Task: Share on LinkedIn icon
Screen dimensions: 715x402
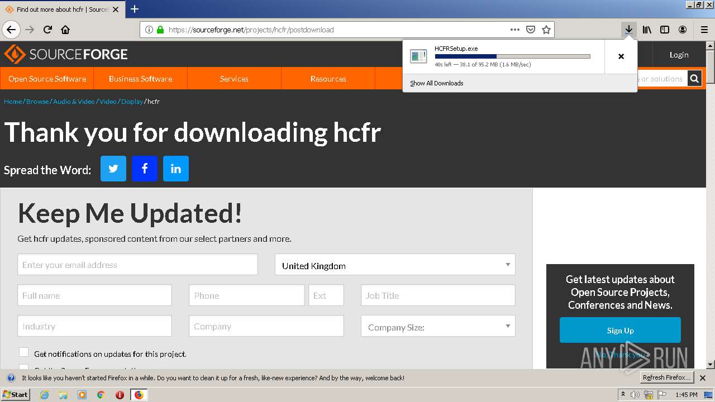Action: click(176, 169)
